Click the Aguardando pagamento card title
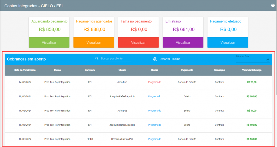Image resolution: width=277 pixels, height=147 pixels. point(50,21)
